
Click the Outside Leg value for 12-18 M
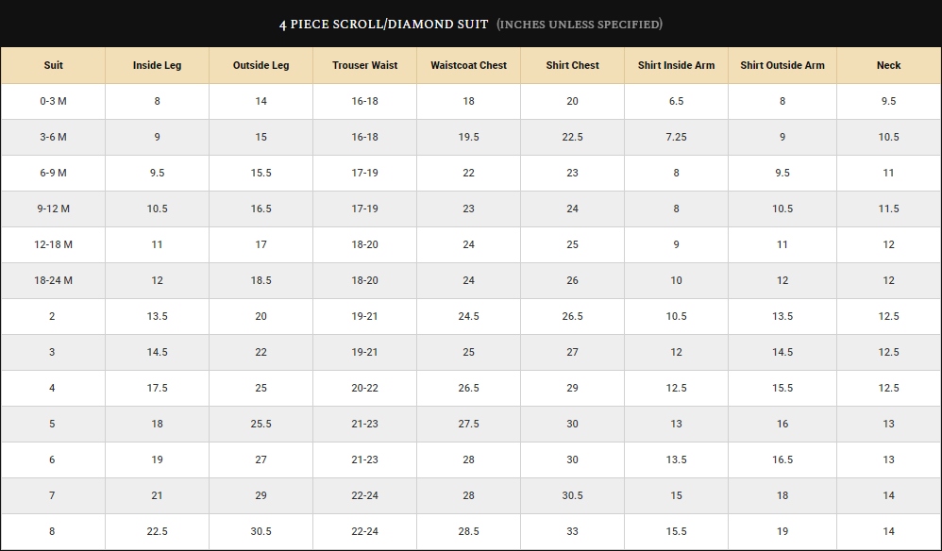(x=261, y=245)
